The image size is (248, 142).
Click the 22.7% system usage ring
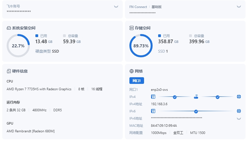coord(18,46)
